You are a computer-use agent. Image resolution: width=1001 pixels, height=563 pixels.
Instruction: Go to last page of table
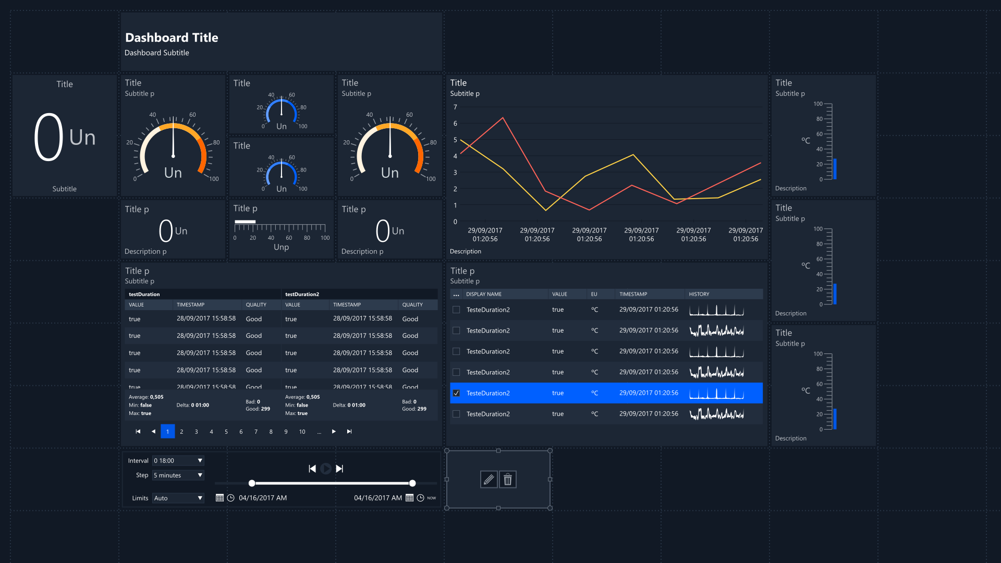(349, 432)
